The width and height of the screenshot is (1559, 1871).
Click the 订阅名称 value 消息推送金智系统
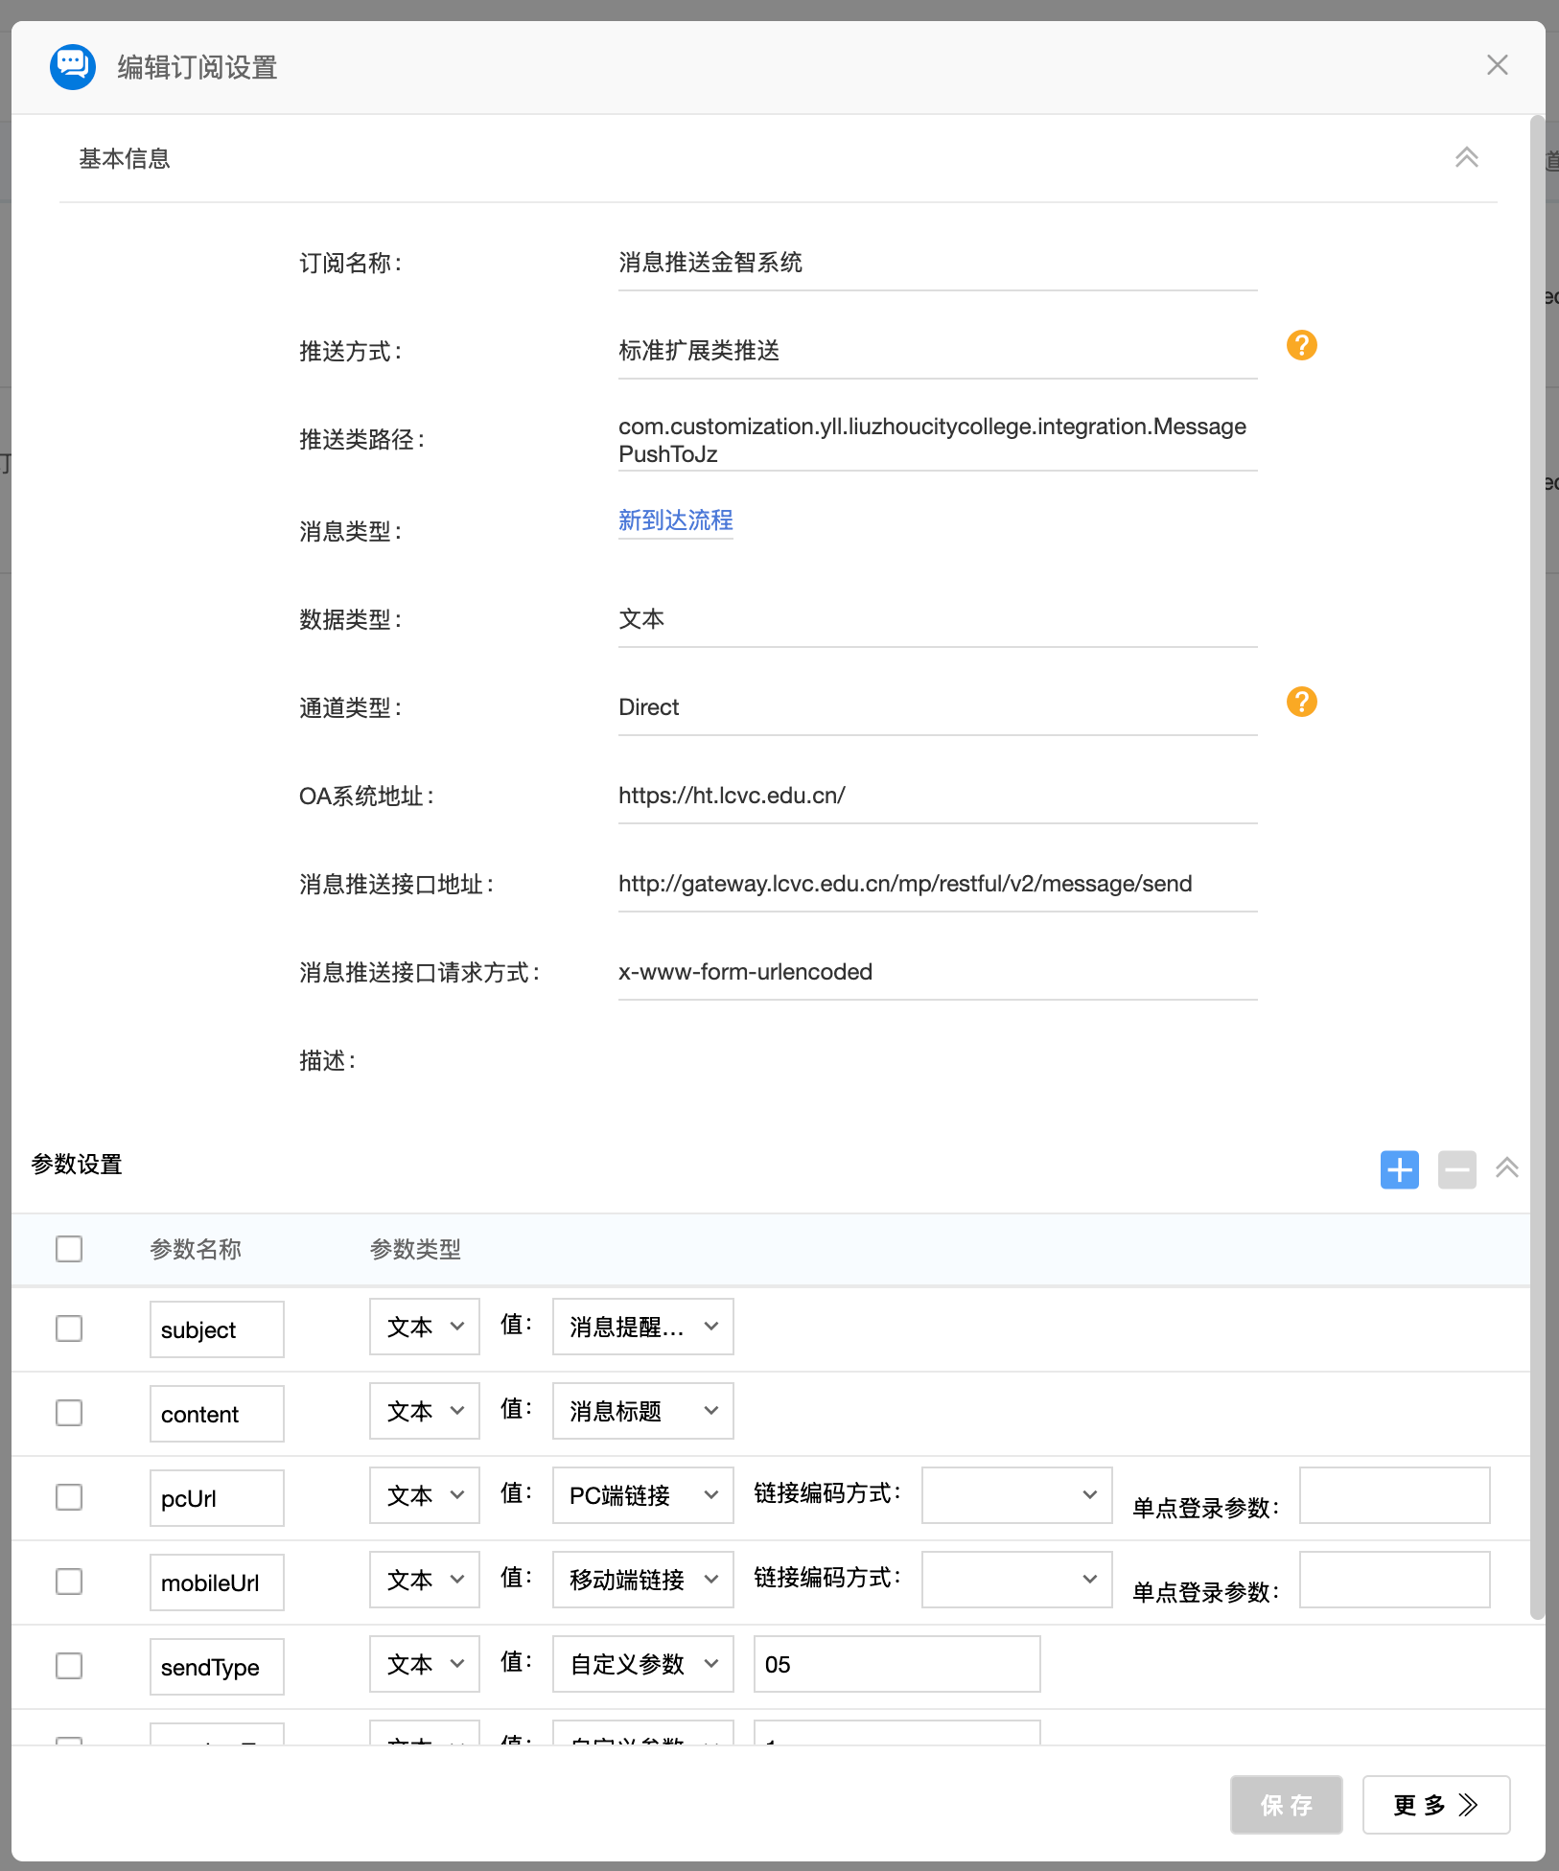click(x=710, y=263)
